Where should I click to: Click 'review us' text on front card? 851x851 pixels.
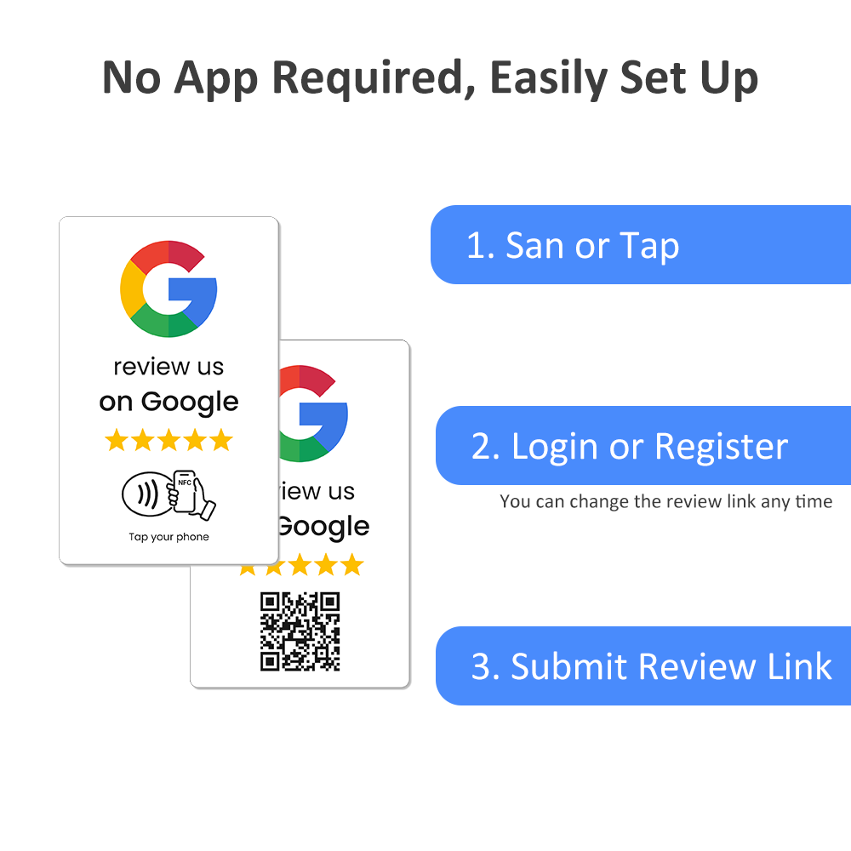(x=168, y=367)
